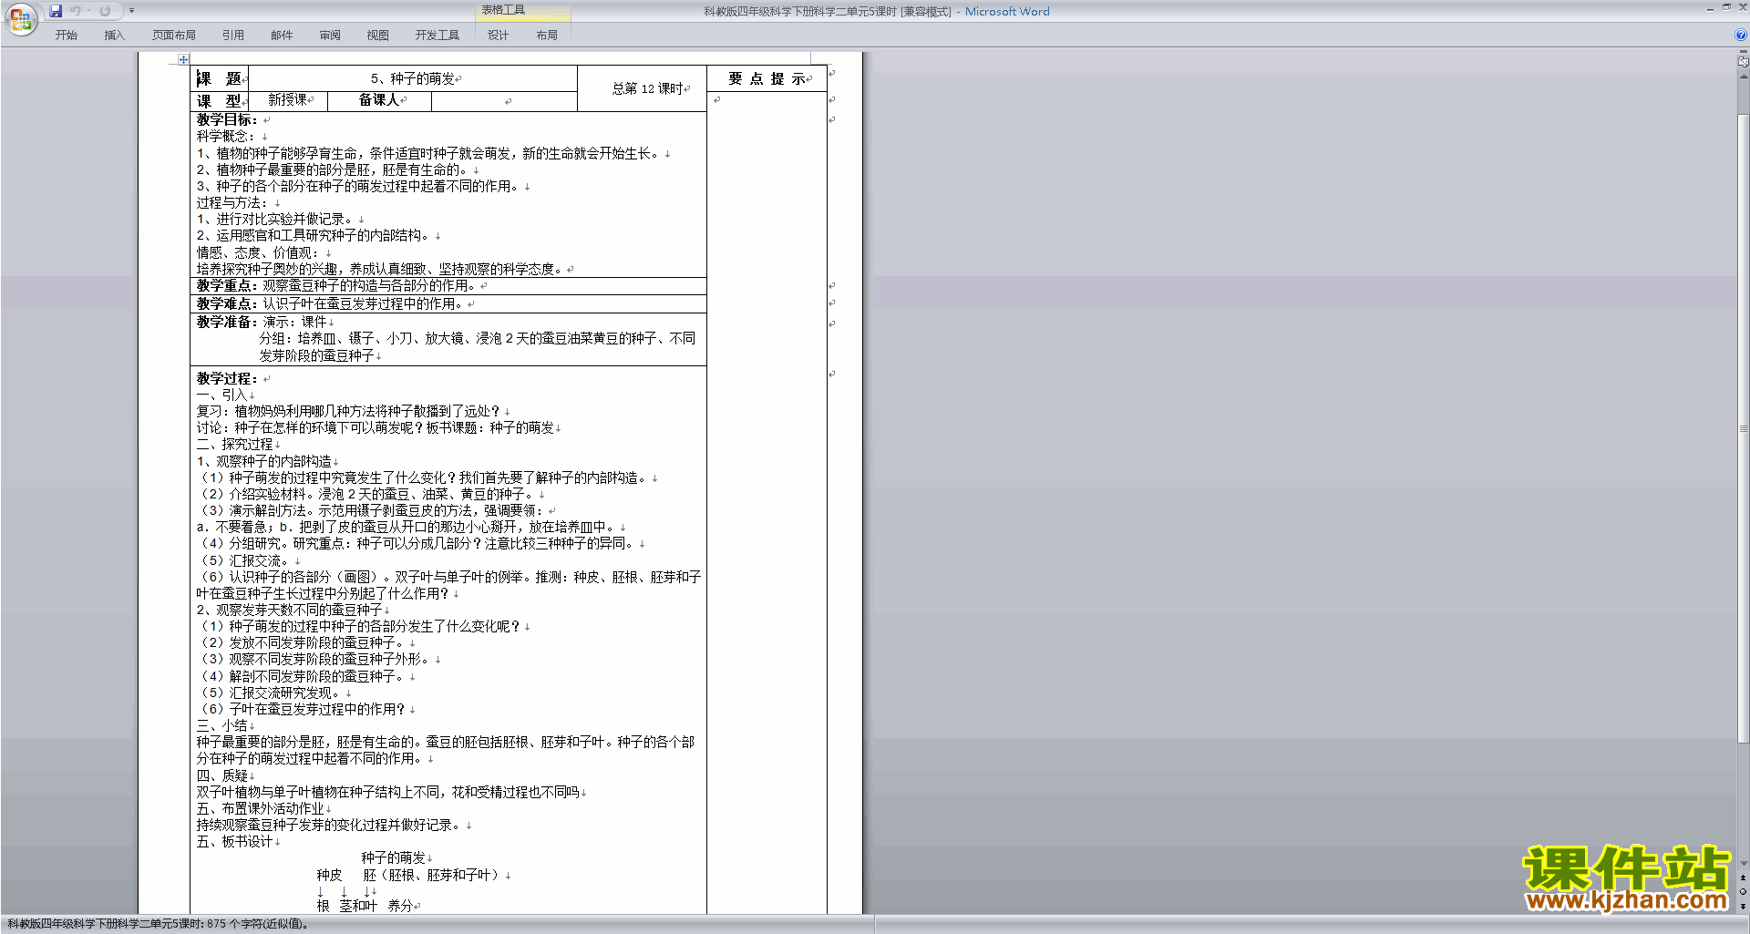Click the line "过程与方法:"
1750x934 pixels.
pyautogui.click(x=232, y=203)
